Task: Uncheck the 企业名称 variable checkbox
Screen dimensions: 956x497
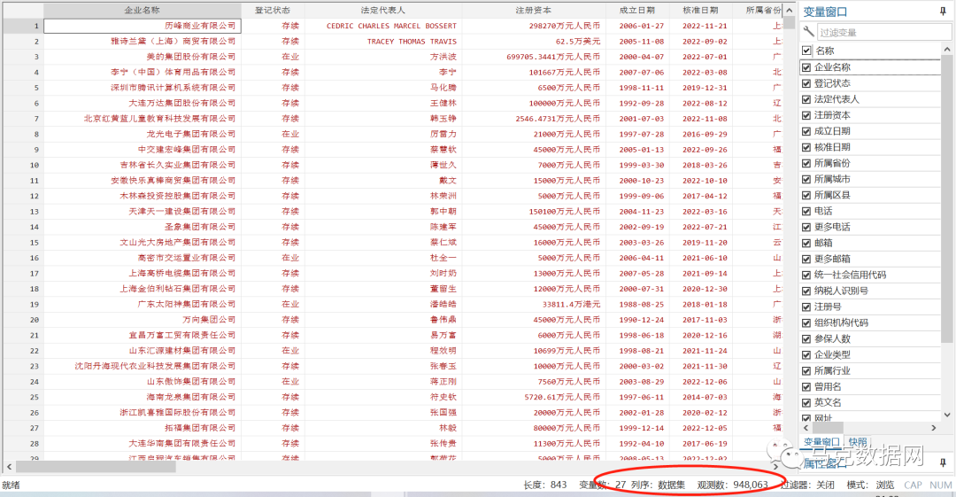Action: point(806,67)
